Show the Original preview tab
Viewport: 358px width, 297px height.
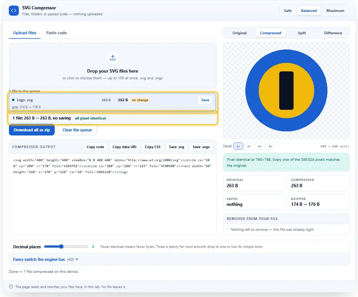pyautogui.click(x=239, y=33)
